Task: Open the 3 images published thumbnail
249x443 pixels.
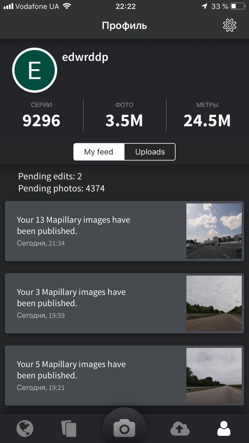Action: 214,303
